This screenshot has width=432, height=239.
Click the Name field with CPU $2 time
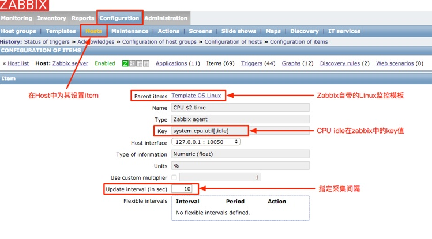coord(241,108)
